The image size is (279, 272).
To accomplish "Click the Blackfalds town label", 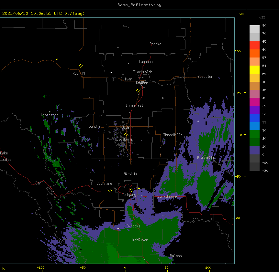I will click(143, 72).
